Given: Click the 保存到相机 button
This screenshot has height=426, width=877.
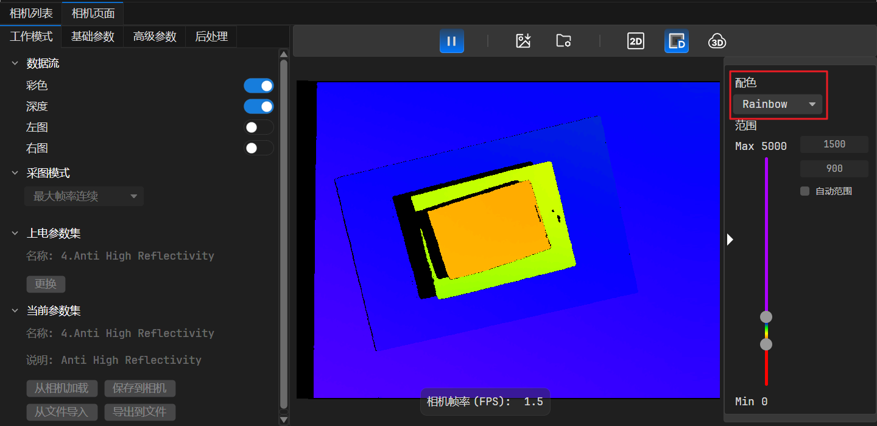Looking at the screenshot, I should click(140, 388).
